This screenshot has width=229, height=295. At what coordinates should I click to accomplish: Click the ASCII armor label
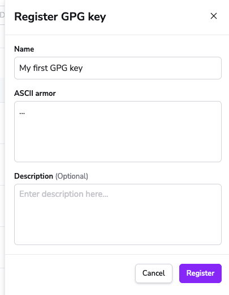point(35,93)
